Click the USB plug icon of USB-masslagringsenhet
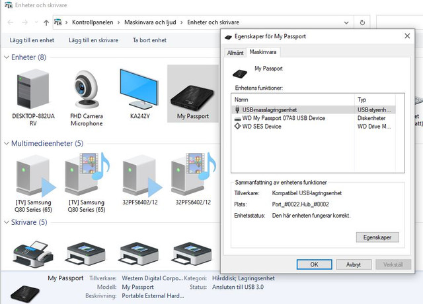Image resolution: width=423 pixels, height=304 pixels. (237, 109)
